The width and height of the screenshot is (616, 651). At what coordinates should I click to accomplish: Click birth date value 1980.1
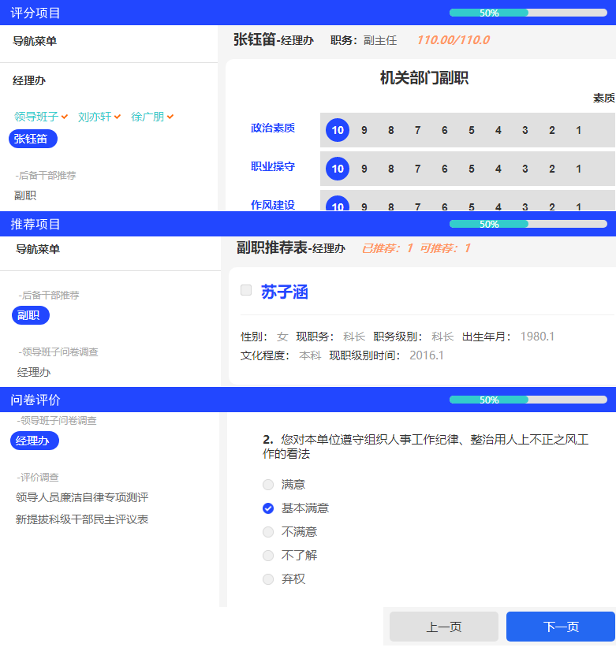tap(537, 337)
